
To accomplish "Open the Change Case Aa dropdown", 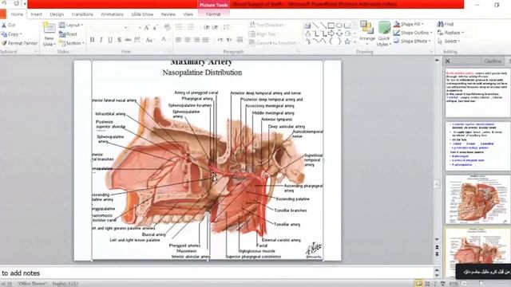I will [149, 40].
